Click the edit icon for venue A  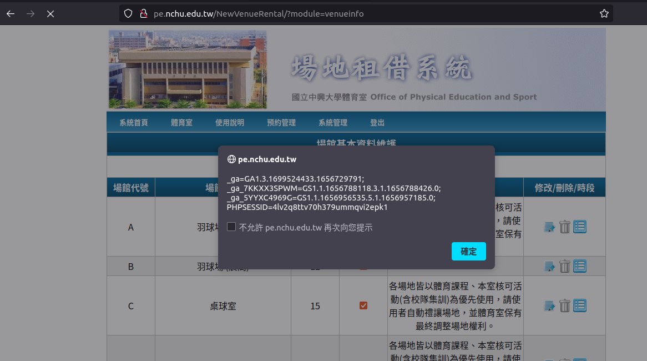click(x=549, y=227)
